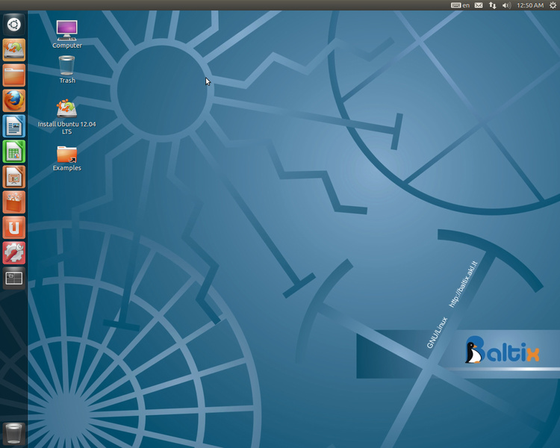
Task: Open the Trash in the launcher
Action: 14,434
